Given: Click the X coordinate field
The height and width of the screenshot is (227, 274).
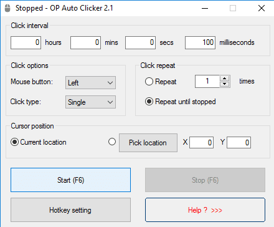Looking at the screenshot, I should pos(201,143).
